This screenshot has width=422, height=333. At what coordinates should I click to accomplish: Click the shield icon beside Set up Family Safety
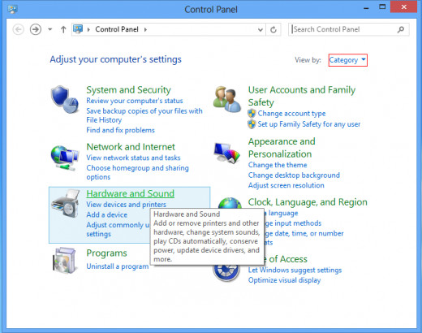tap(252, 124)
